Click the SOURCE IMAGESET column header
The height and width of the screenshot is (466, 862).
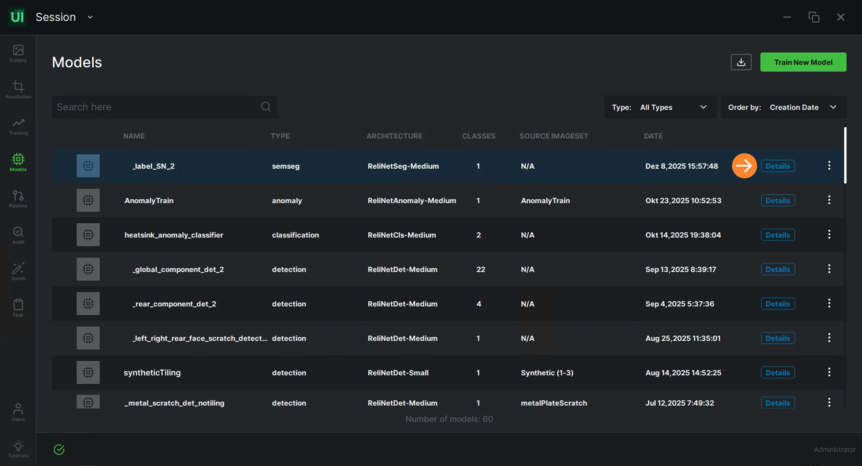tap(554, 136)
